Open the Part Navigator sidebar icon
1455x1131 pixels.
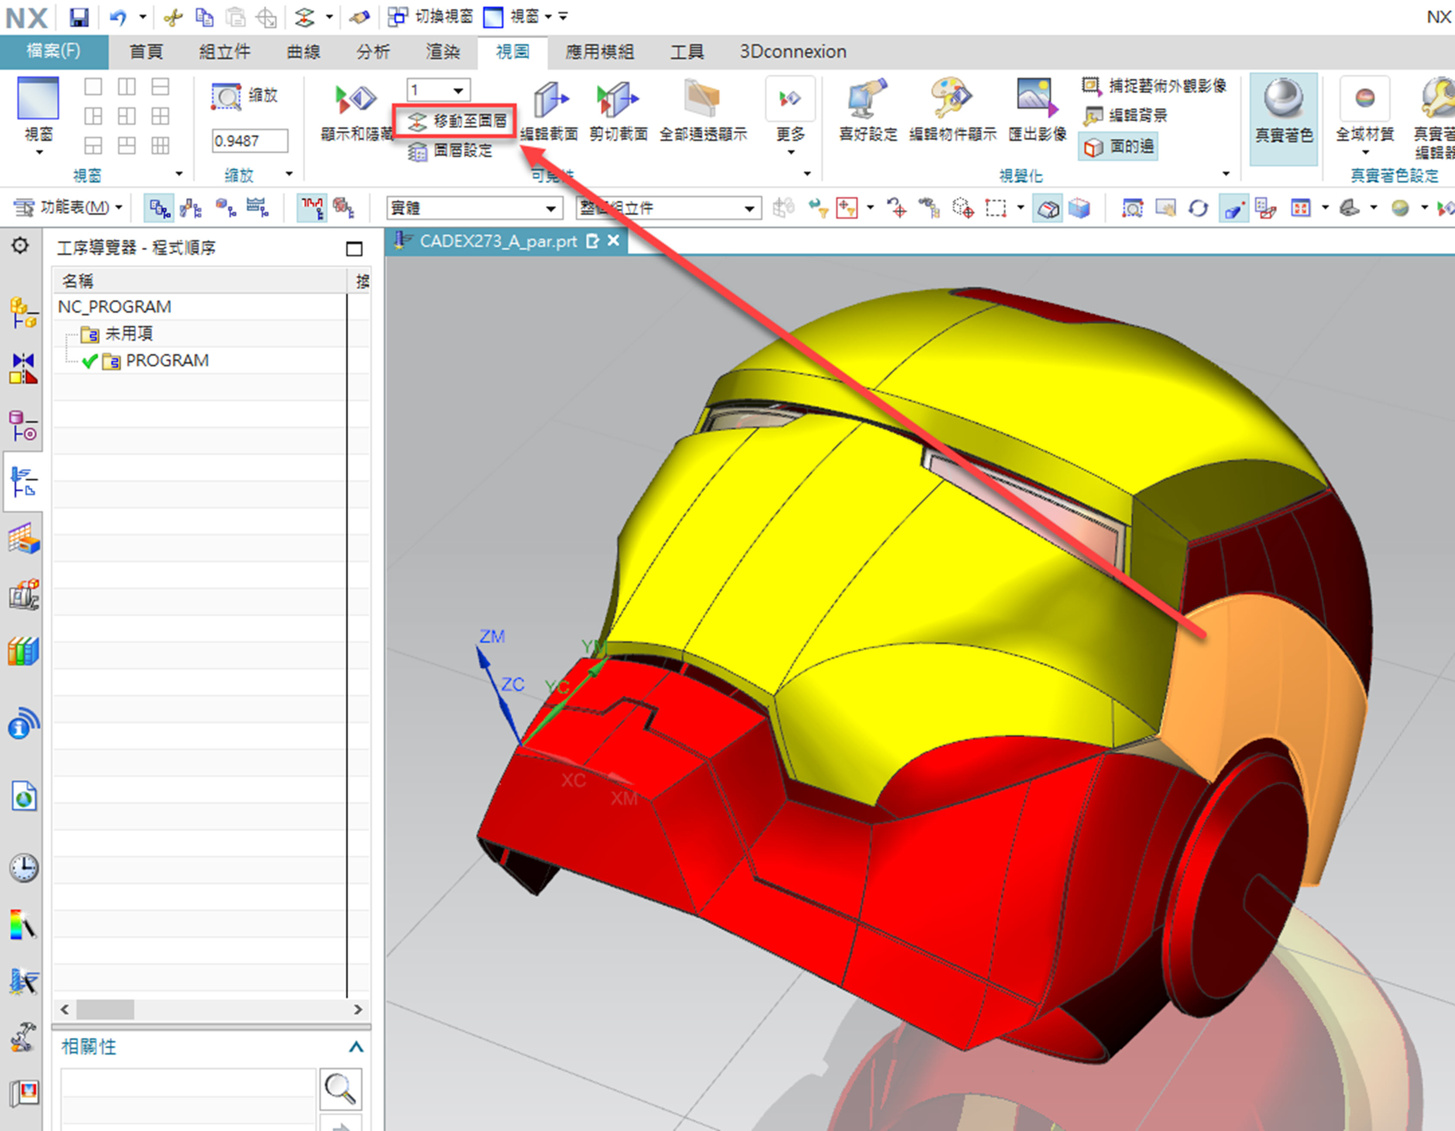(23, 426)
